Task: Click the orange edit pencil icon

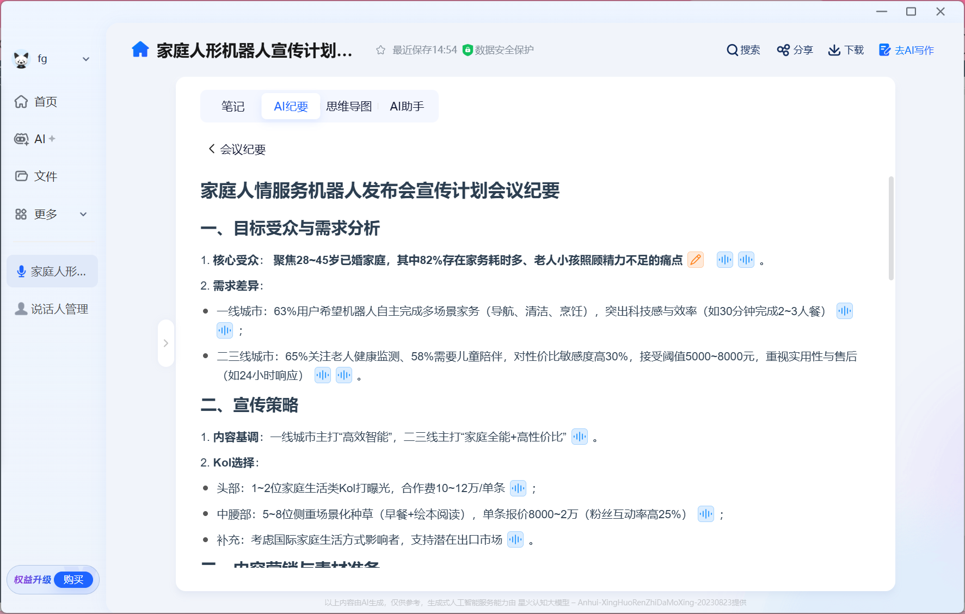Action: point(695,260)
